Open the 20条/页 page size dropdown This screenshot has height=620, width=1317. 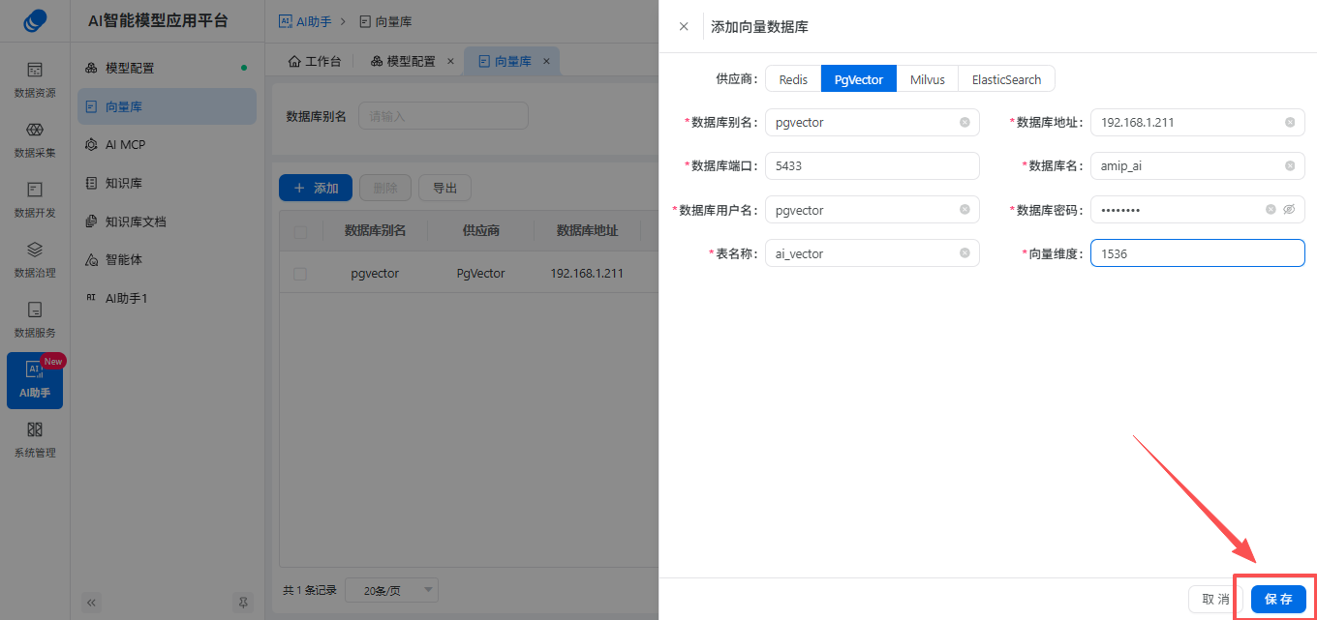(x=392, y=590)
